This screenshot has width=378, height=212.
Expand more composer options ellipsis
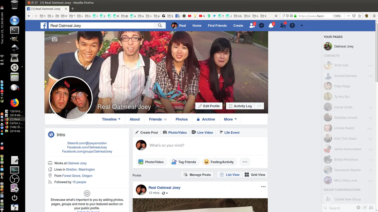pyautogui.click(x=245, y=162)
